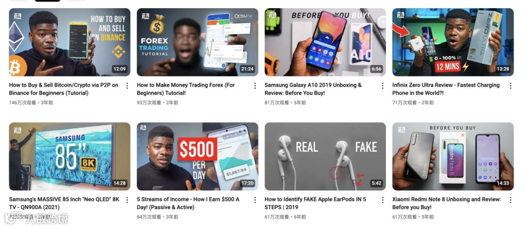Open options menu for Forex Trading tutorial video

[255, 86]
